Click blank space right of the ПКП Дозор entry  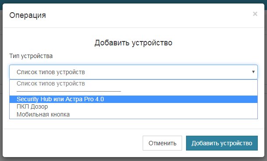tap(153, 107)
